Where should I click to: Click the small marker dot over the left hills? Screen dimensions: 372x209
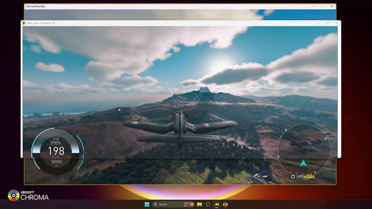click(x=119, y=110)
